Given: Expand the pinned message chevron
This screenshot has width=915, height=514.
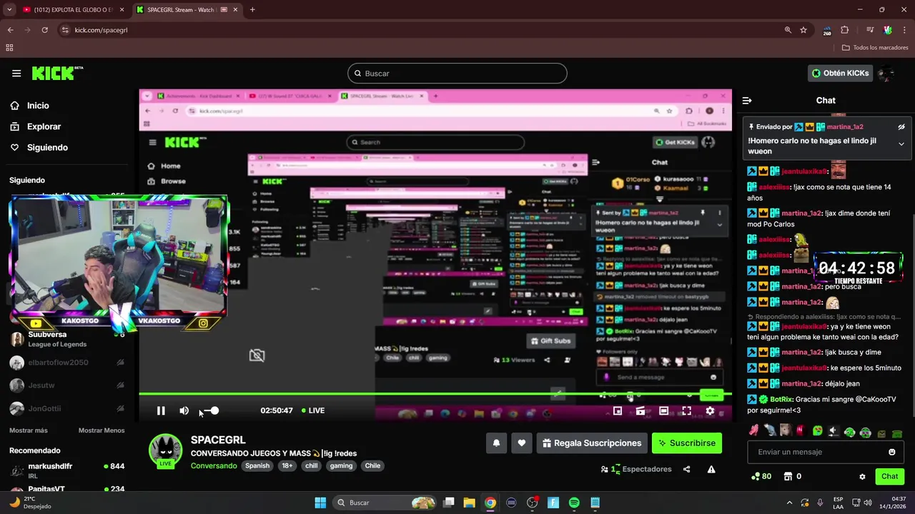Looking at the screenshot, I should click(901, 144).
